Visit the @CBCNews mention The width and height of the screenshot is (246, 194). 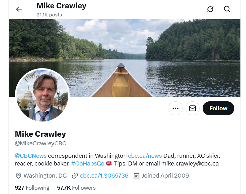coord(31,156)
